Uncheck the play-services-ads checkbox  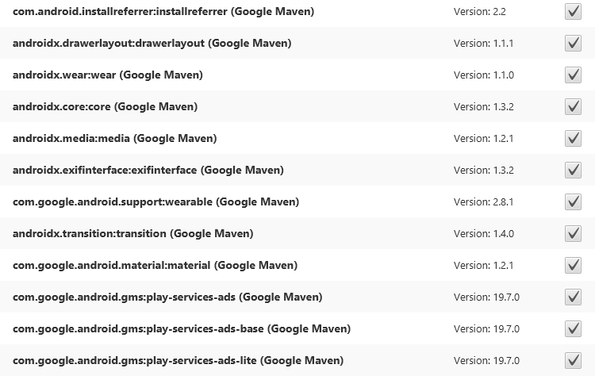[573, 297]
